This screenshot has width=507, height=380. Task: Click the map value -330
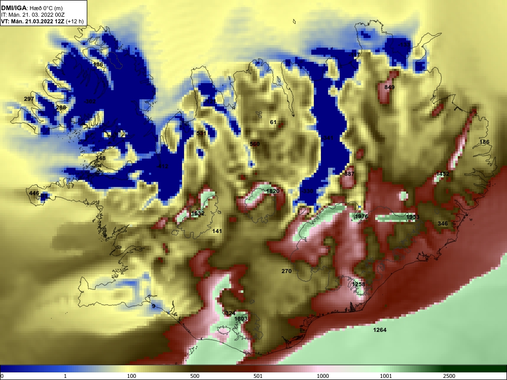tap(307, 191)
